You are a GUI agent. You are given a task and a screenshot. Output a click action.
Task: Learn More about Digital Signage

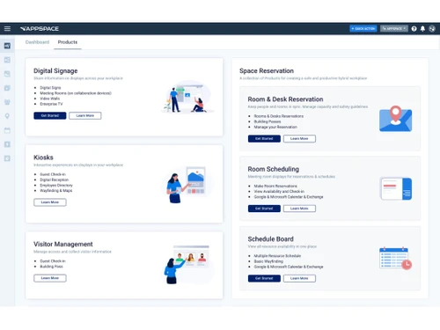click(x=85, y=115)
